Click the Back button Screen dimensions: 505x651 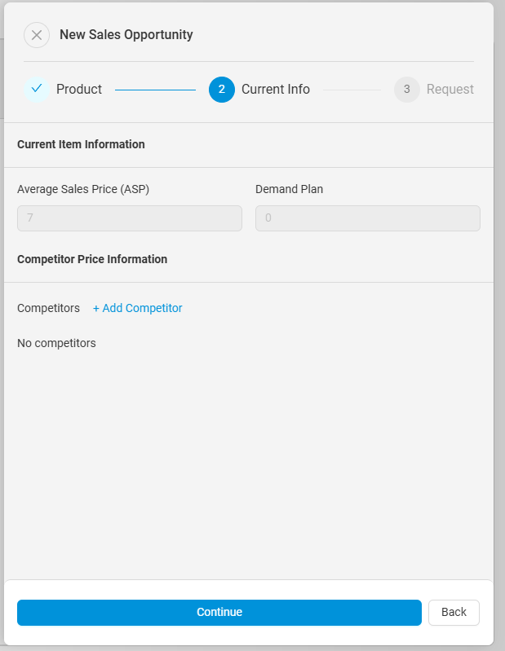pyautogui.click(x=454, y=613)
